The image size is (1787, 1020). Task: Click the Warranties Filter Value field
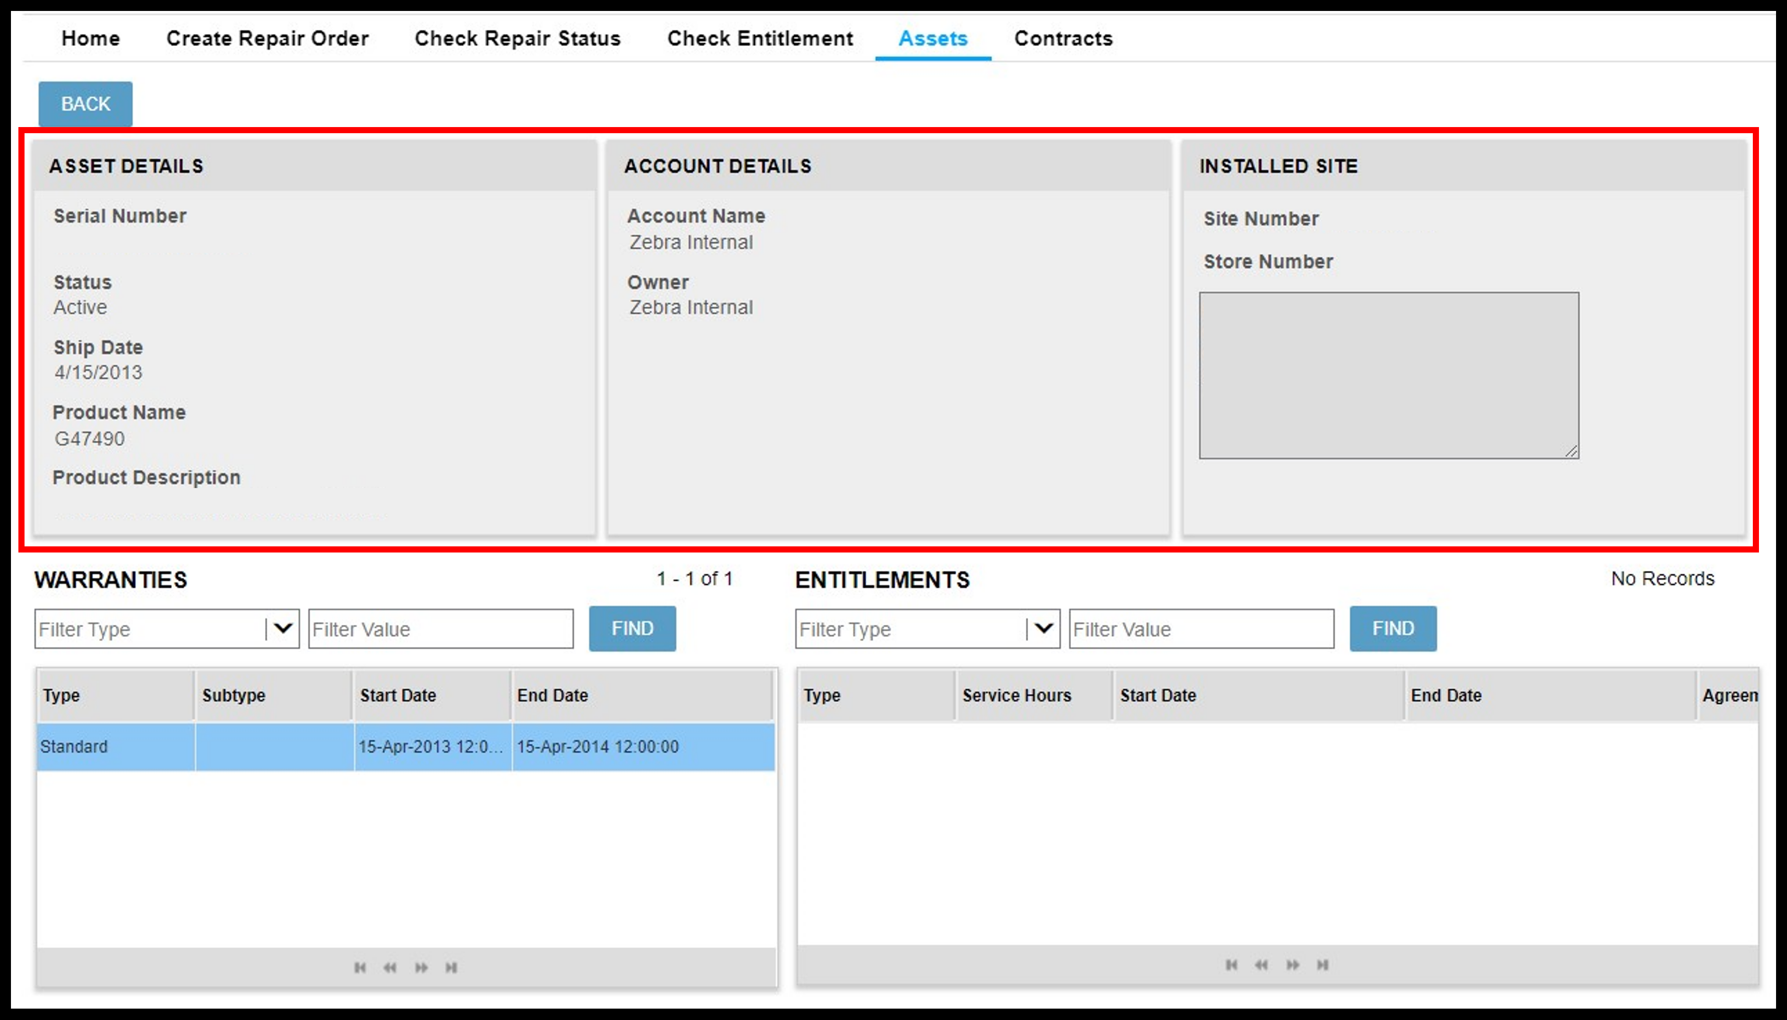(440, 628)
